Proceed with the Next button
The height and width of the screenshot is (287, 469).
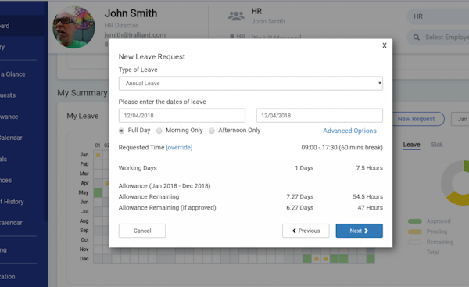pos(360,231)
